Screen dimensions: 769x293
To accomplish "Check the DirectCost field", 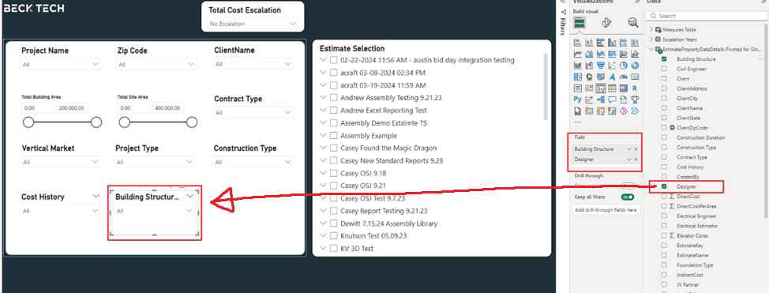I will tap(664, 197).
